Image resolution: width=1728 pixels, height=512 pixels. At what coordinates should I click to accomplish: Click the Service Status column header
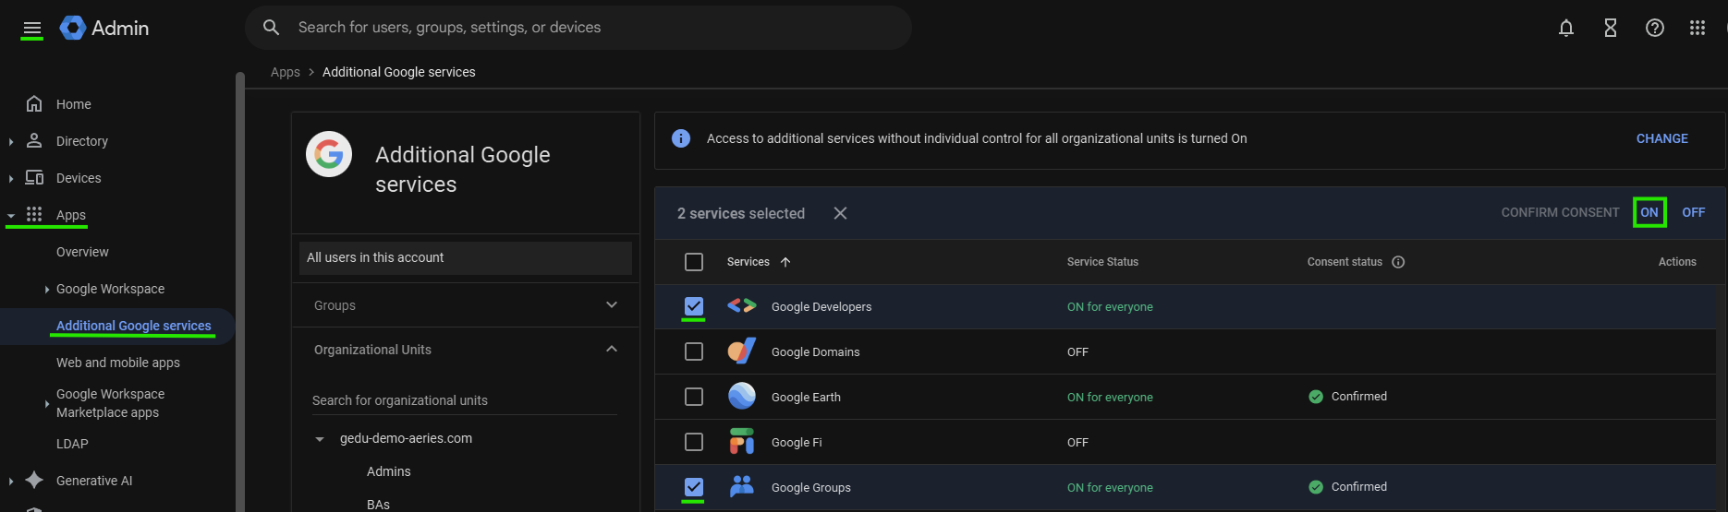click(x=1102, y=262)
